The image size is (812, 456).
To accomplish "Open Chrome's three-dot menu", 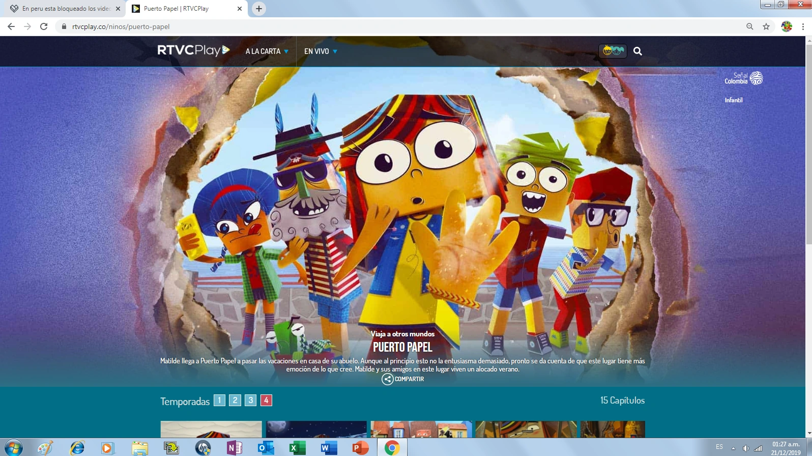I will (803, 26).
